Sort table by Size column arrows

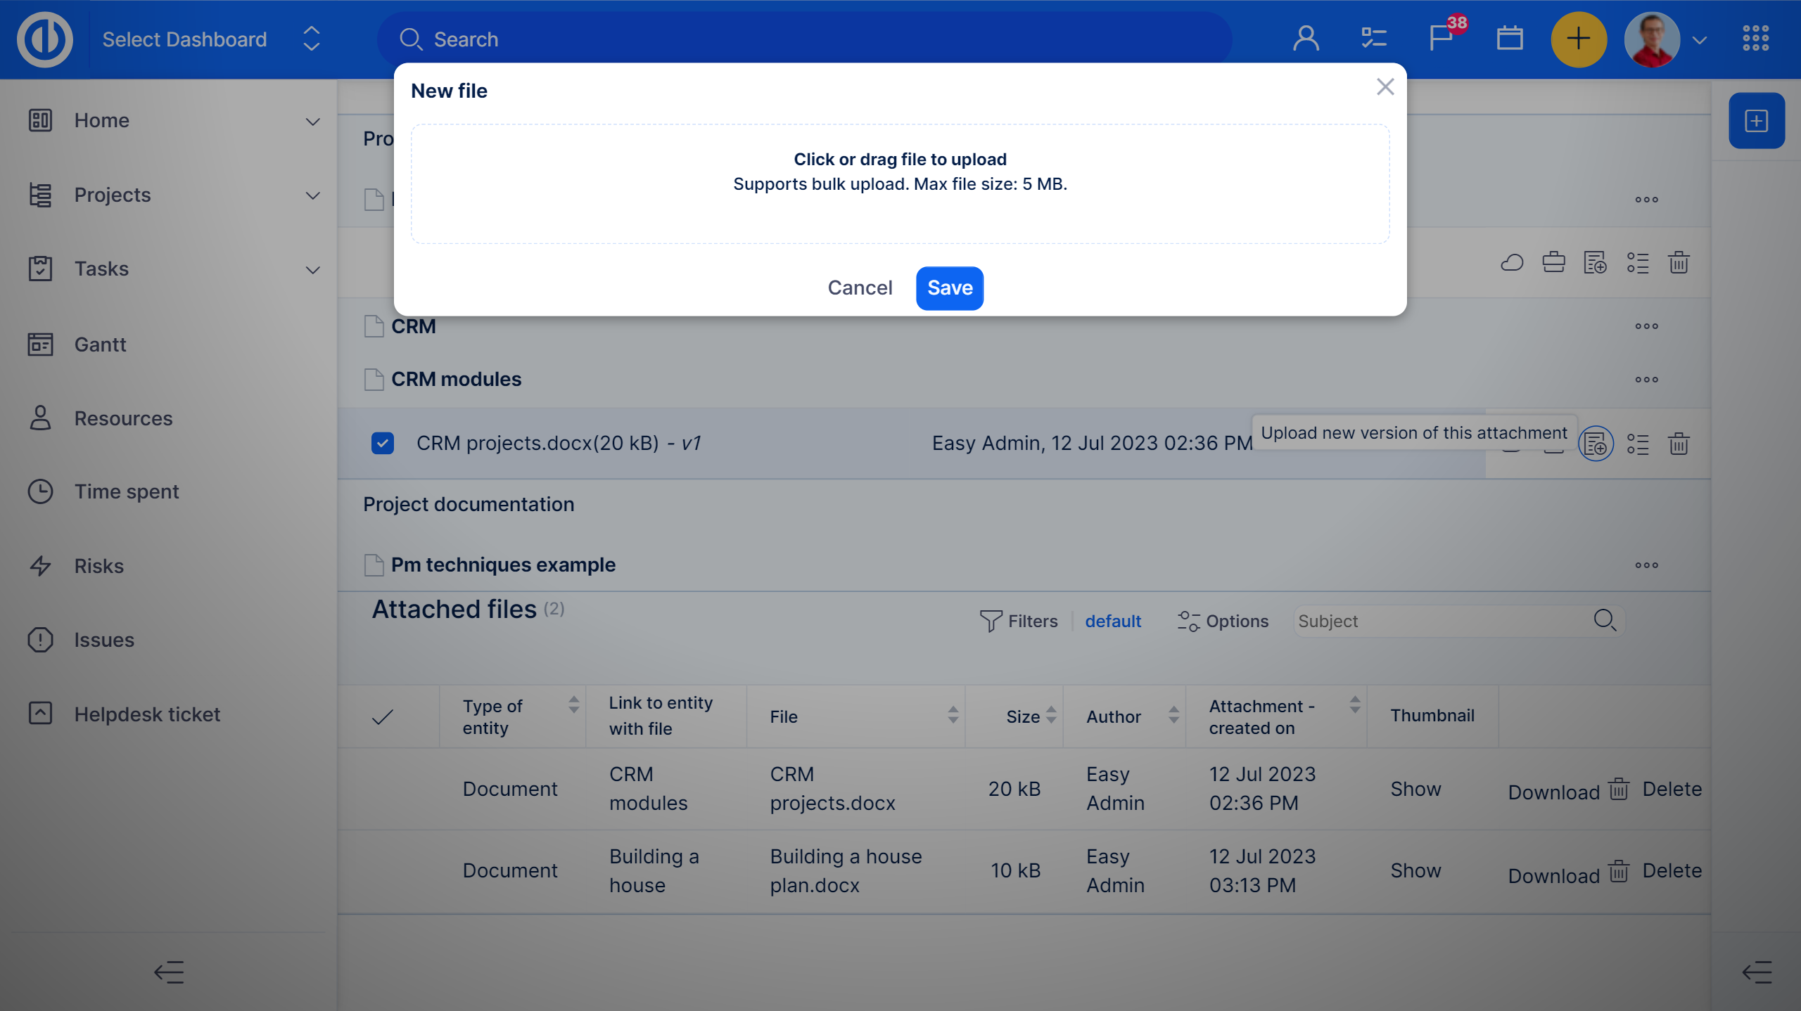(1051, 716)
